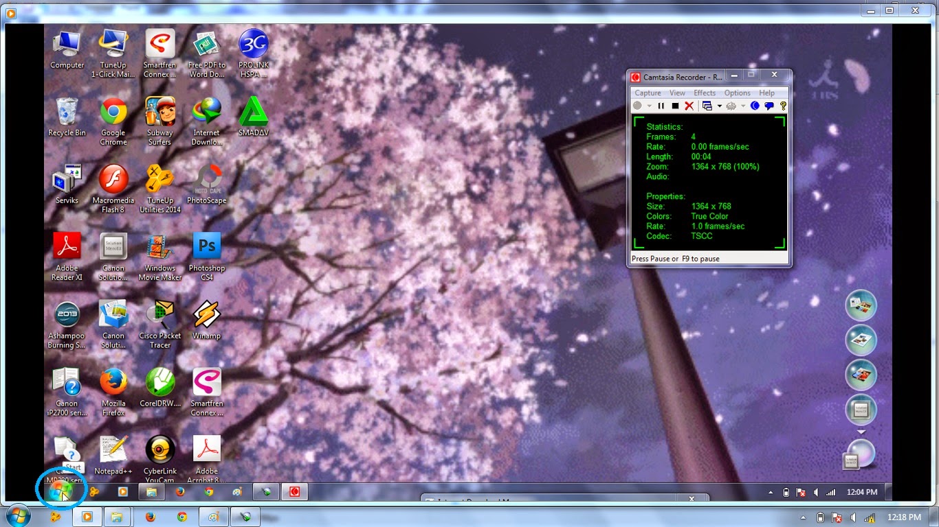Launch Windows Movie Maker from desktop
939x527 pixels.
pyautogui.click(x=159, y=257)
